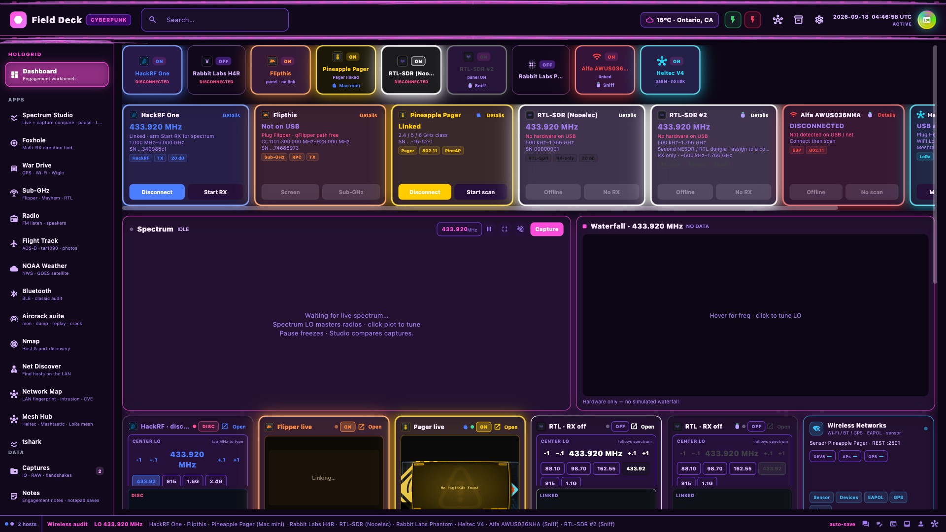The width and height of the screenshot is (946, 532).
Task: Click yellow Disconnect on Pineapple Pager card
Action: 424,192
